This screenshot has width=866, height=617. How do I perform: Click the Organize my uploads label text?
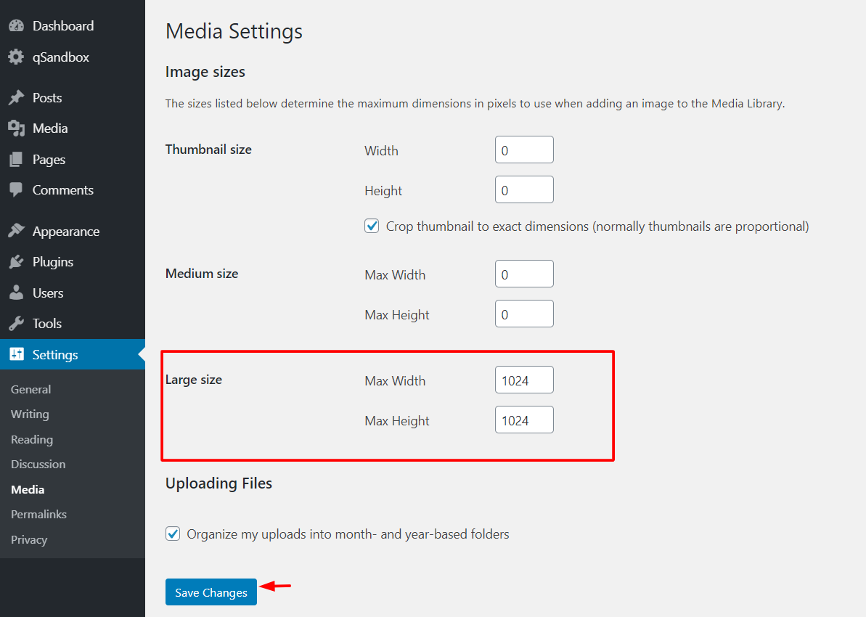tap(348, 534)
